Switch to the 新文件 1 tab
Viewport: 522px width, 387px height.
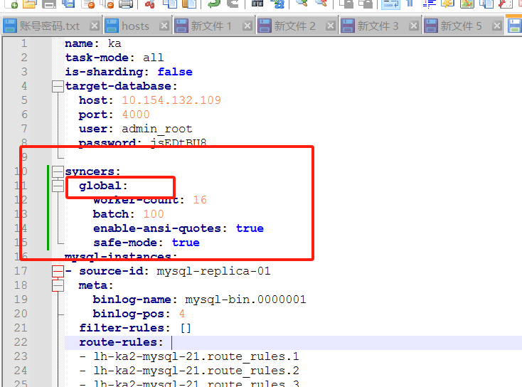pyautogui.click(x=213, y=26)
